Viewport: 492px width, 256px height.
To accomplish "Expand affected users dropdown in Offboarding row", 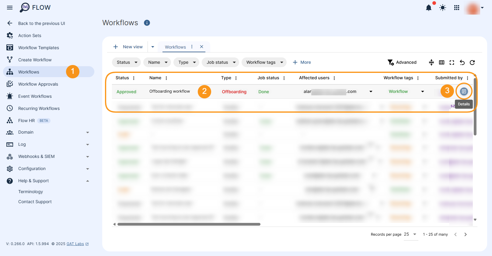I will tap(371, 91).
